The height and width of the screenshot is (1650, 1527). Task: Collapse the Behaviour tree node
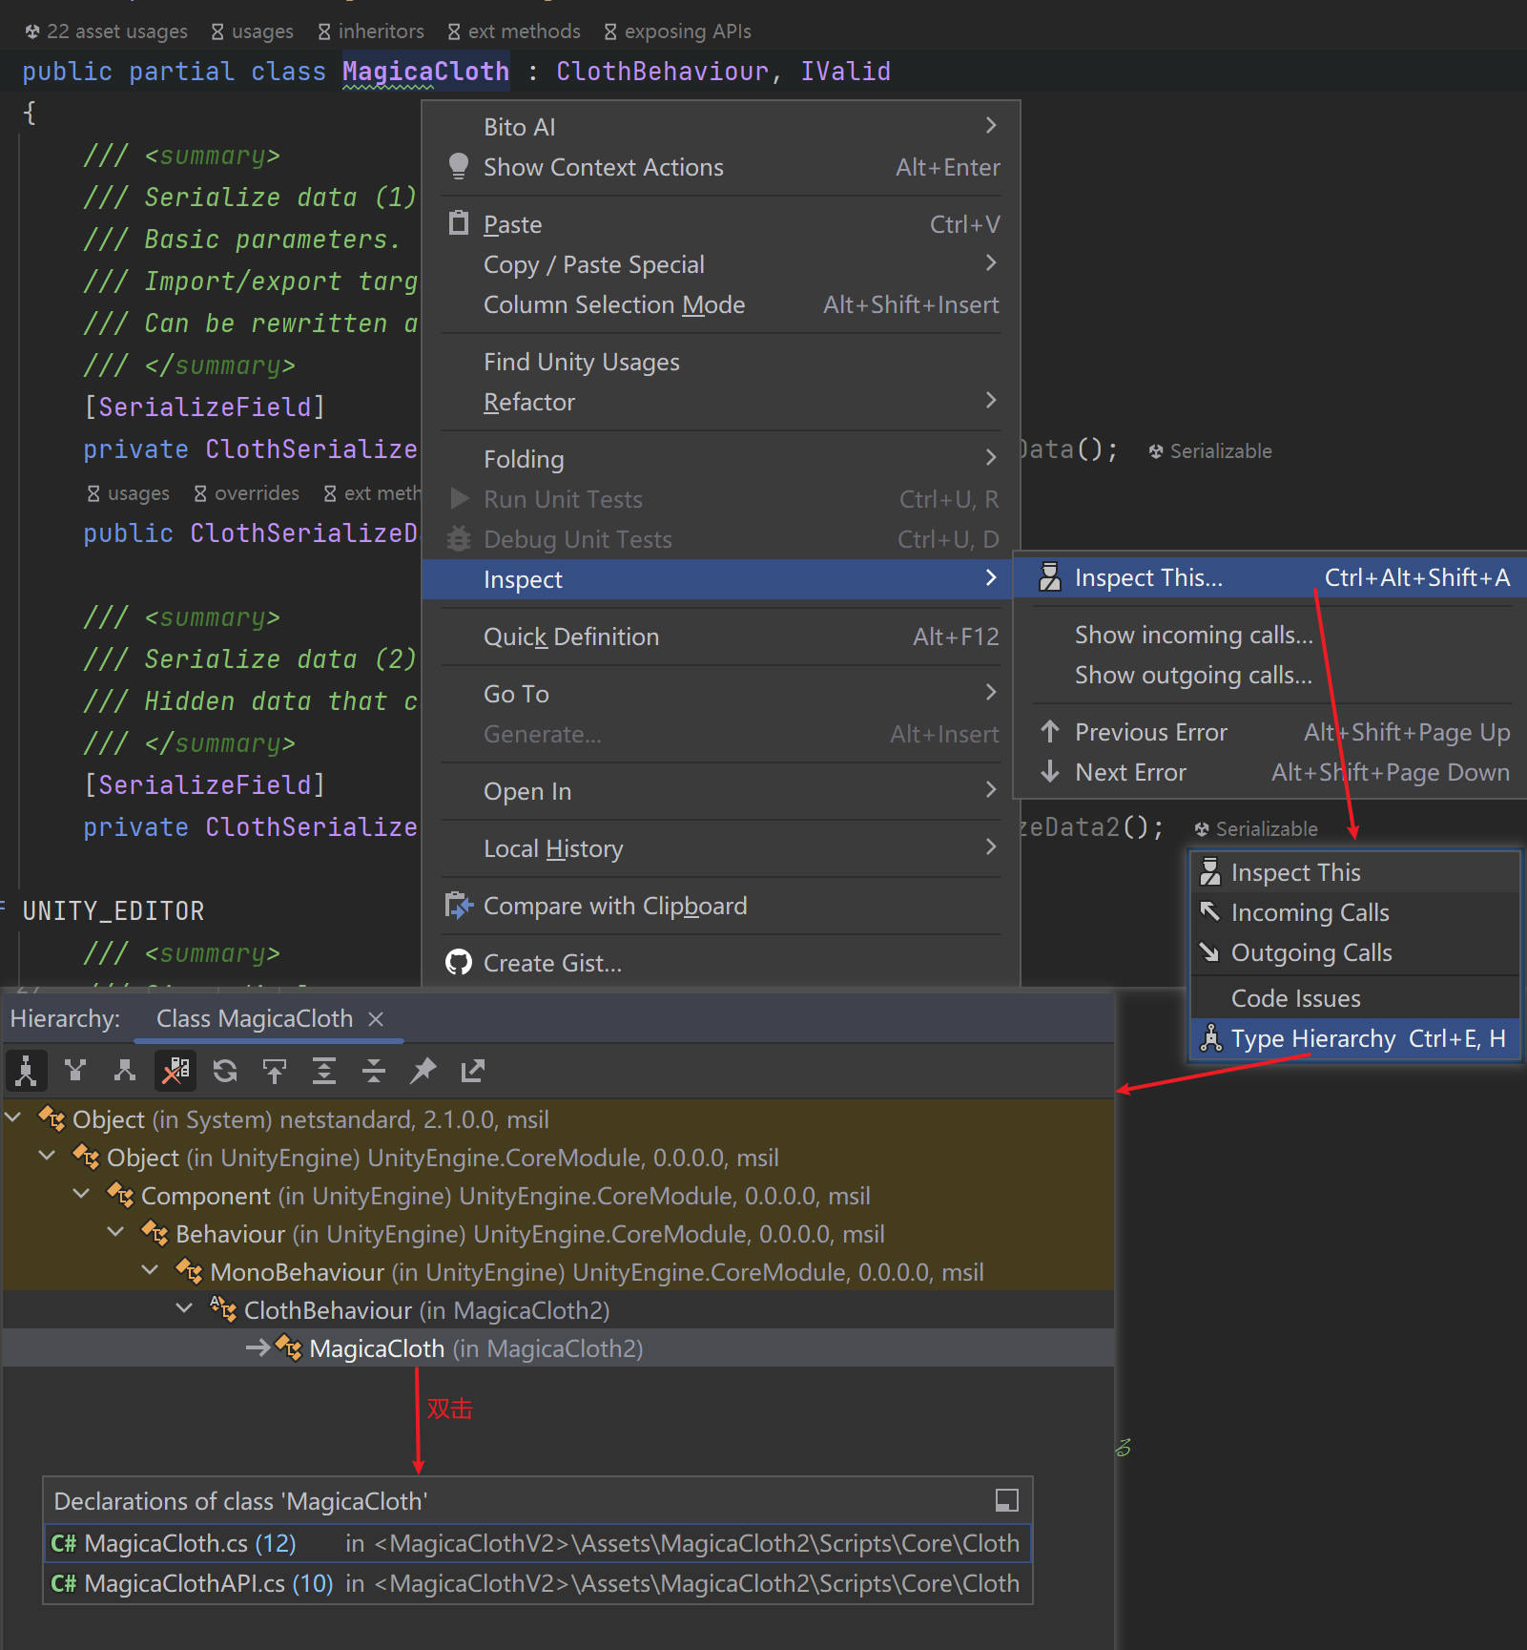[115, 1232]
